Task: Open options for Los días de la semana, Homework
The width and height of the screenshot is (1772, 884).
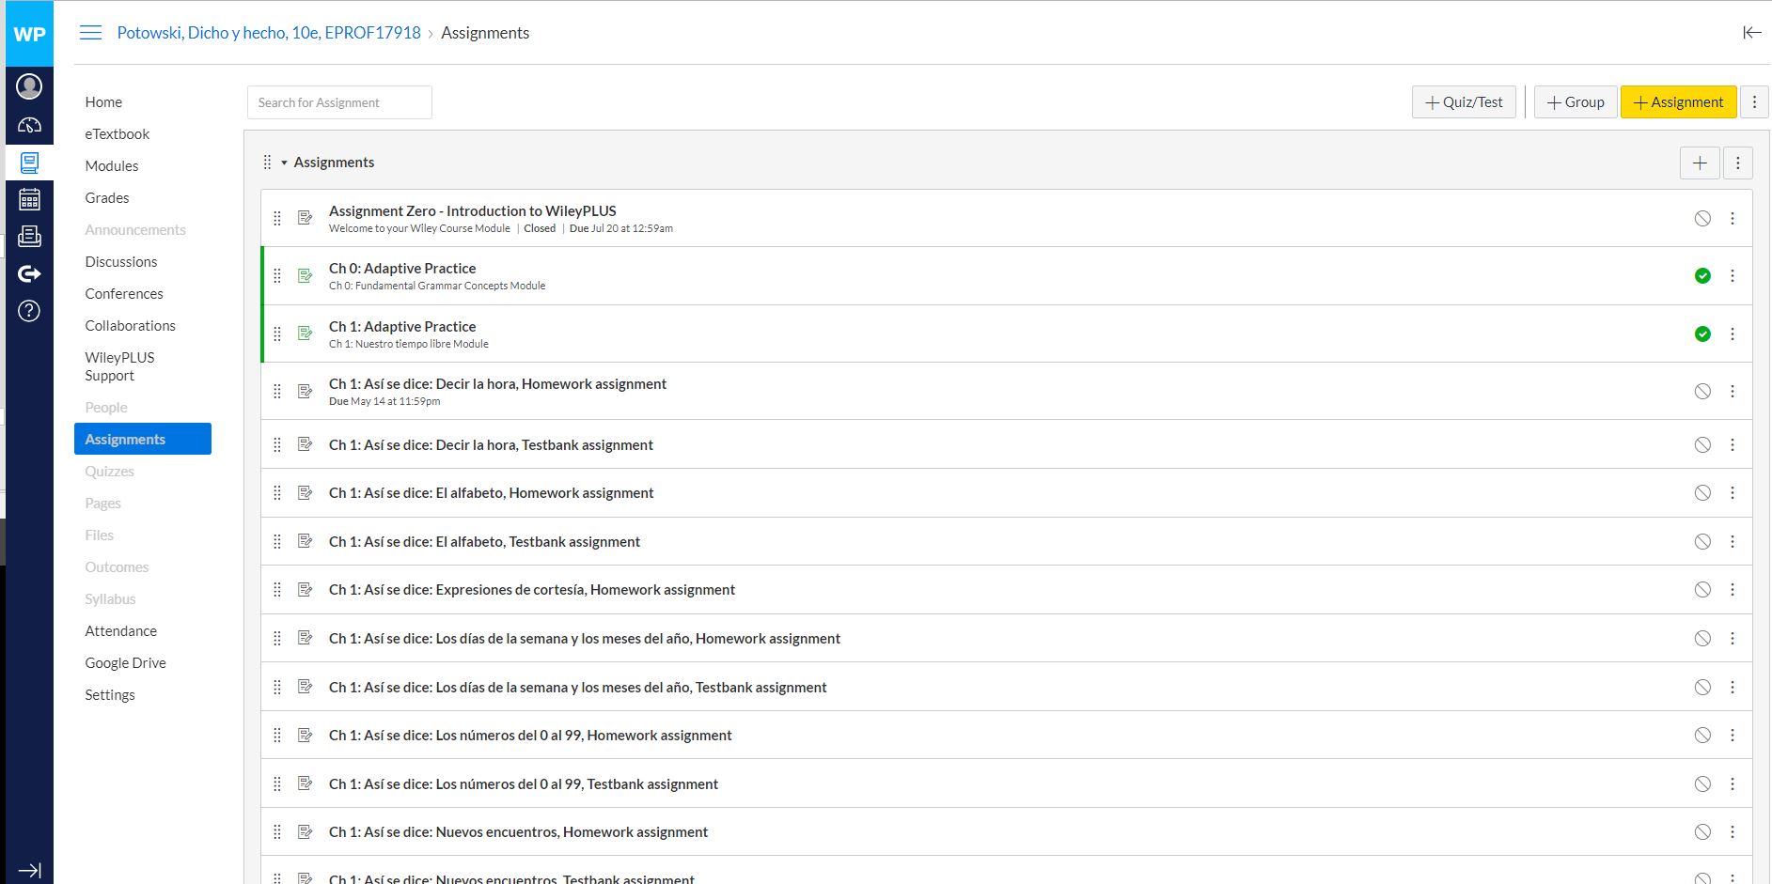Action: click(1732, 638)
